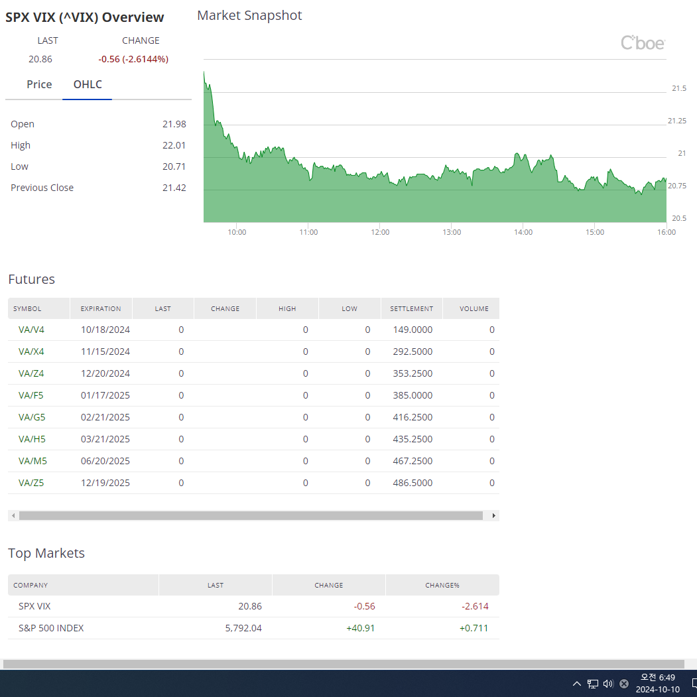Select the SPX VIX row
The width and height of the screenshot is (697, 697).
[253, 606]
